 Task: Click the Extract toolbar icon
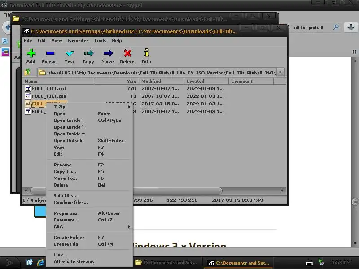pos(50,53)
